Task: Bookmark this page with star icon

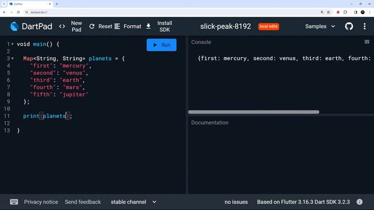Action: [328, 12]
